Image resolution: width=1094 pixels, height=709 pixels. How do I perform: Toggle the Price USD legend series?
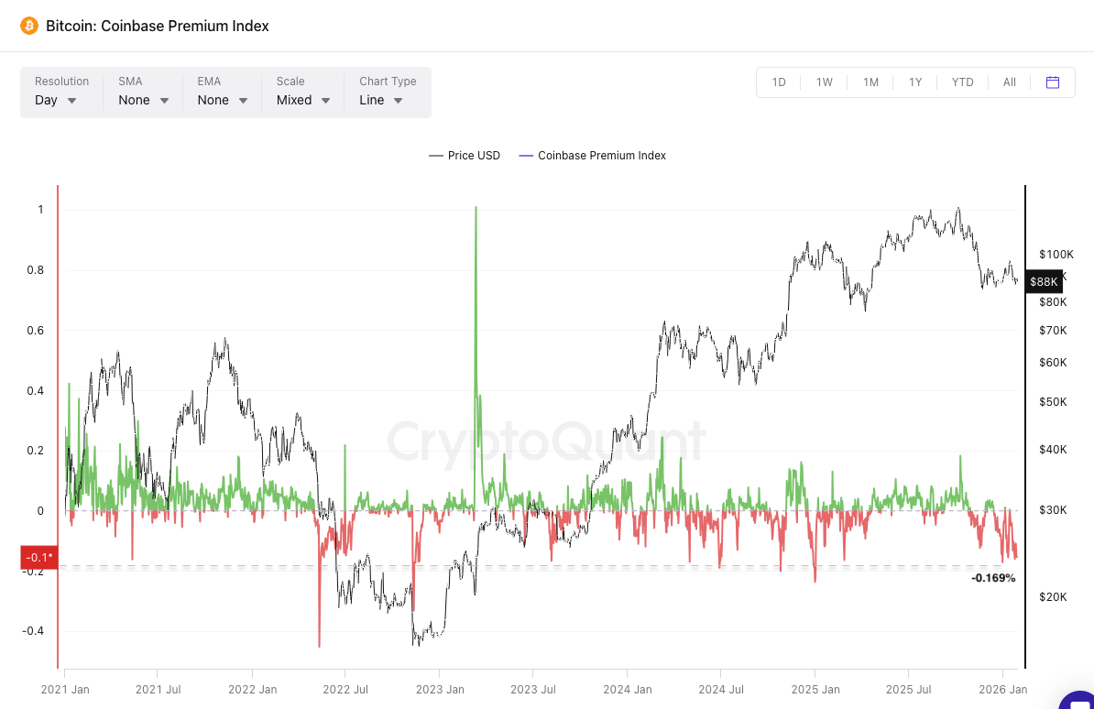tap(465, 155)
